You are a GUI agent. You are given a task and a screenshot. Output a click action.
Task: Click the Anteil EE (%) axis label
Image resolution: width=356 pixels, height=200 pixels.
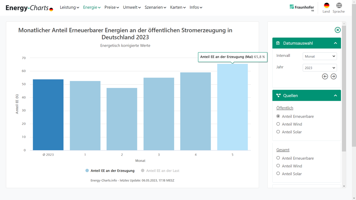[17, 104]
